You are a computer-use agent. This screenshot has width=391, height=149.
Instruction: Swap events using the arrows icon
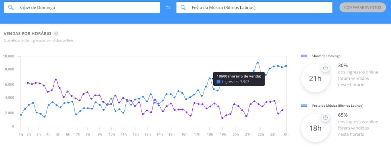point(168,7)
